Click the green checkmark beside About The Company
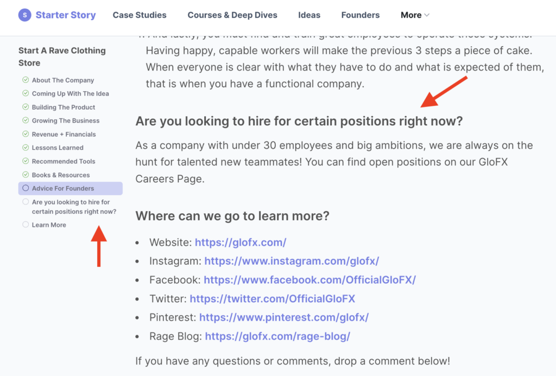Image resolution: width=556 pixels, height=376 pixels. point(26,80)
